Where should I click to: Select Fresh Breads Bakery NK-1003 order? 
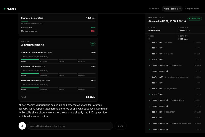58,85
